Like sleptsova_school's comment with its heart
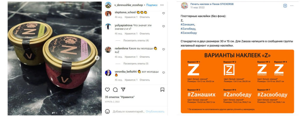This screenshot has width=300, height=117. (163, 13)
